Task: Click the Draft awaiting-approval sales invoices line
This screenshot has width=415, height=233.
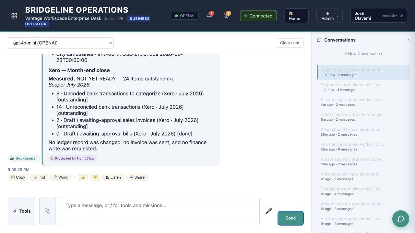Action: pyautogui.click(x=127, y=123)
